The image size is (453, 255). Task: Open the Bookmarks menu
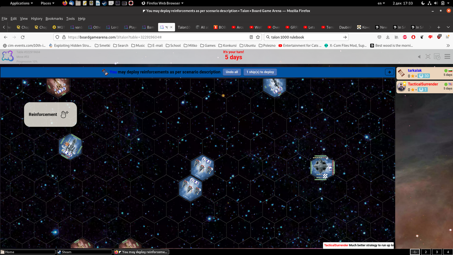point(54,18)
